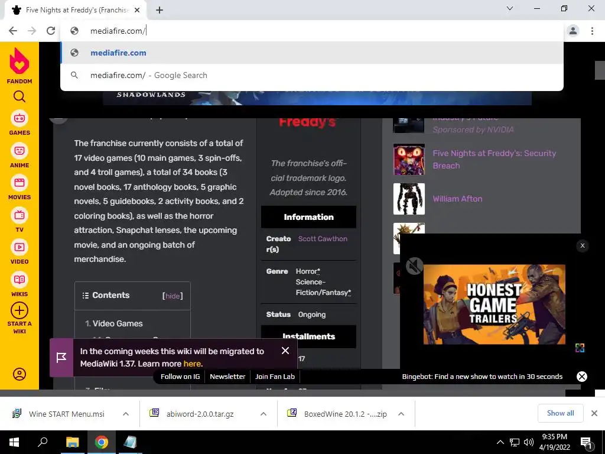Click the browser forward arrow
This screenshot has width=605, height=454.
(x=32, y=31)
